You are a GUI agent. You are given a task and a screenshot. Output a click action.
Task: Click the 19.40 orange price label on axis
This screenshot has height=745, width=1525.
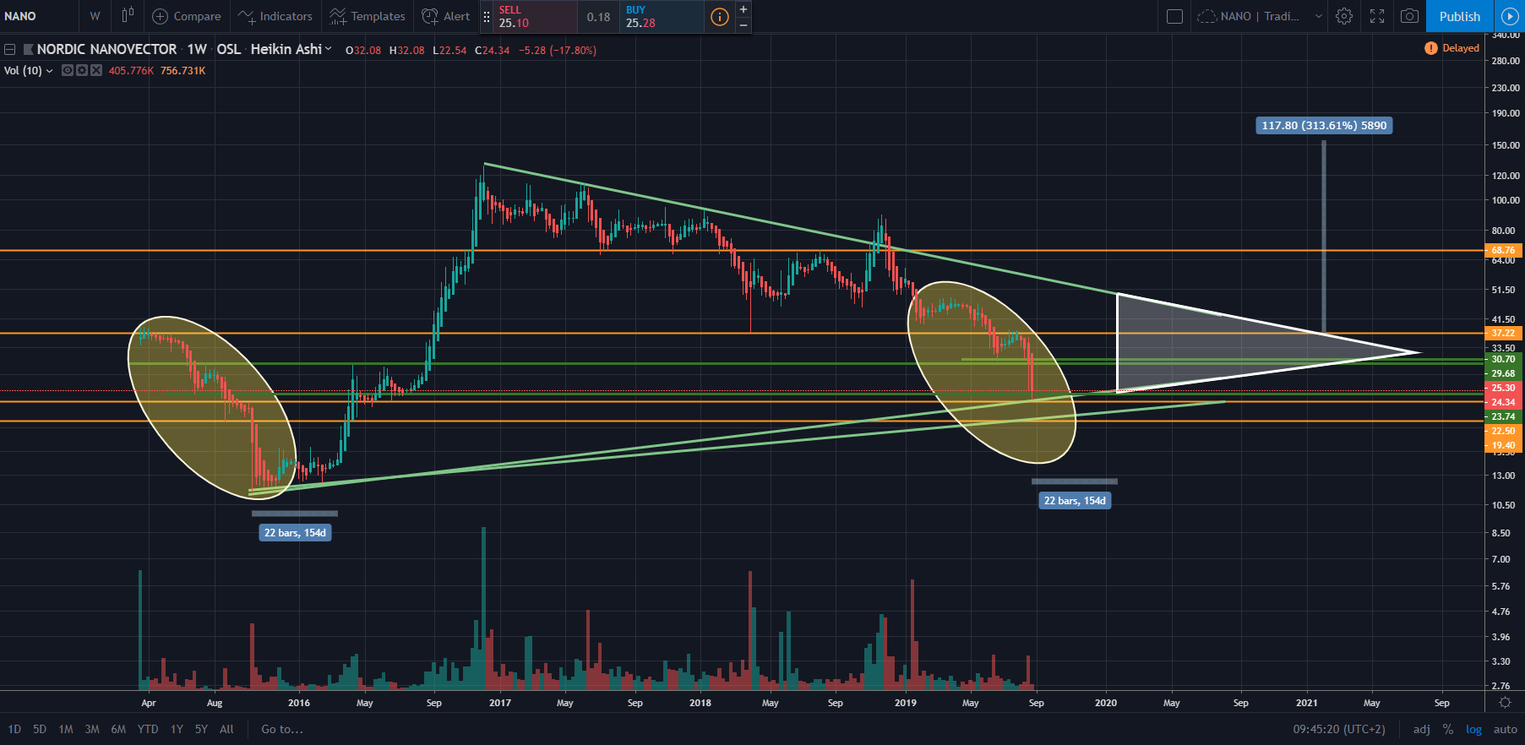[x=1504, y=445]
